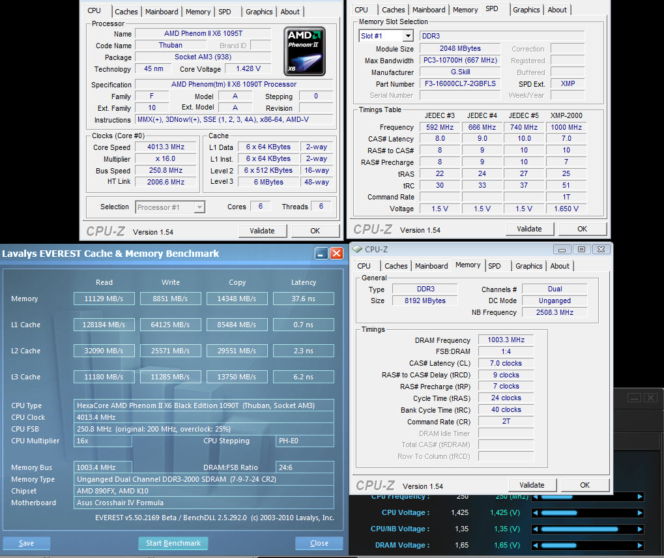Open the About tab in the CPU-Z Memory window

pos(560,266)
